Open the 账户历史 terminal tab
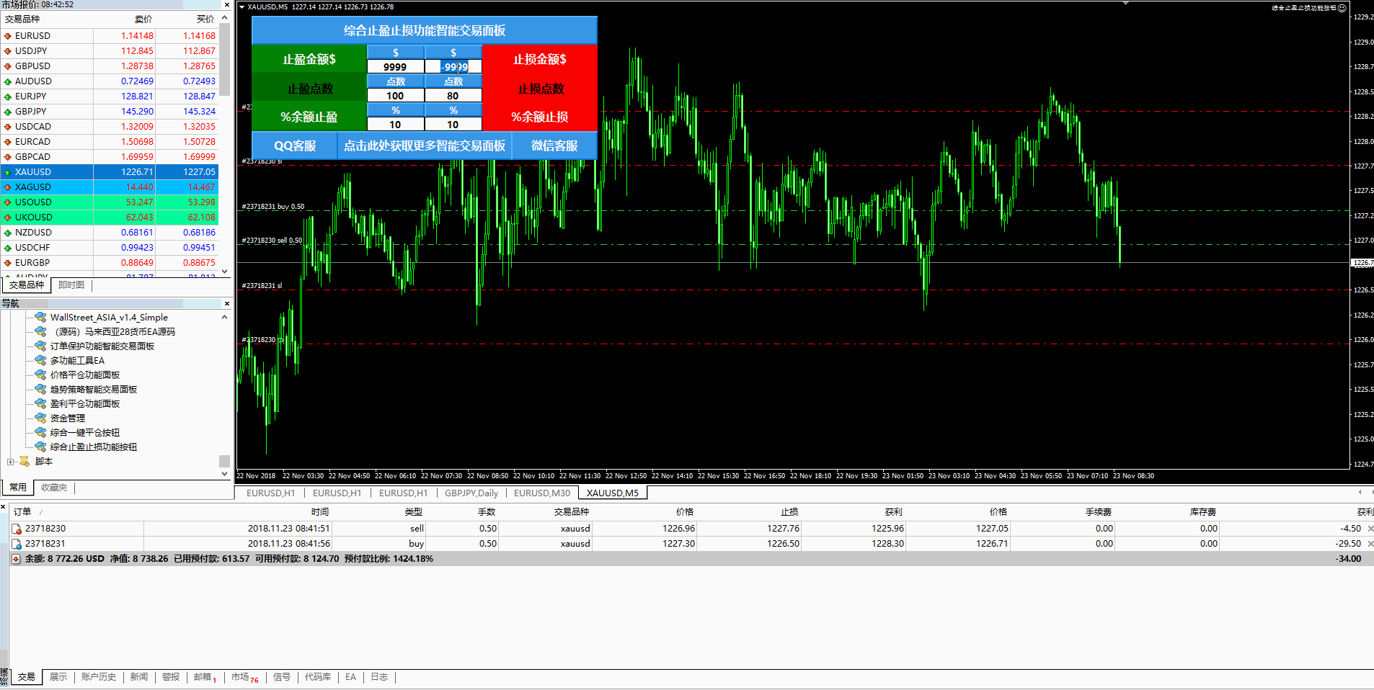The height and width of the screenshot is (690, 1374). 98,677
